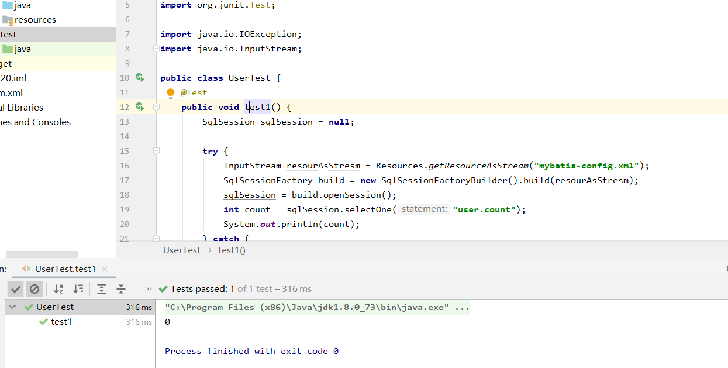Click the @Test annotation on line 11
728x368 pixels.
194,92
